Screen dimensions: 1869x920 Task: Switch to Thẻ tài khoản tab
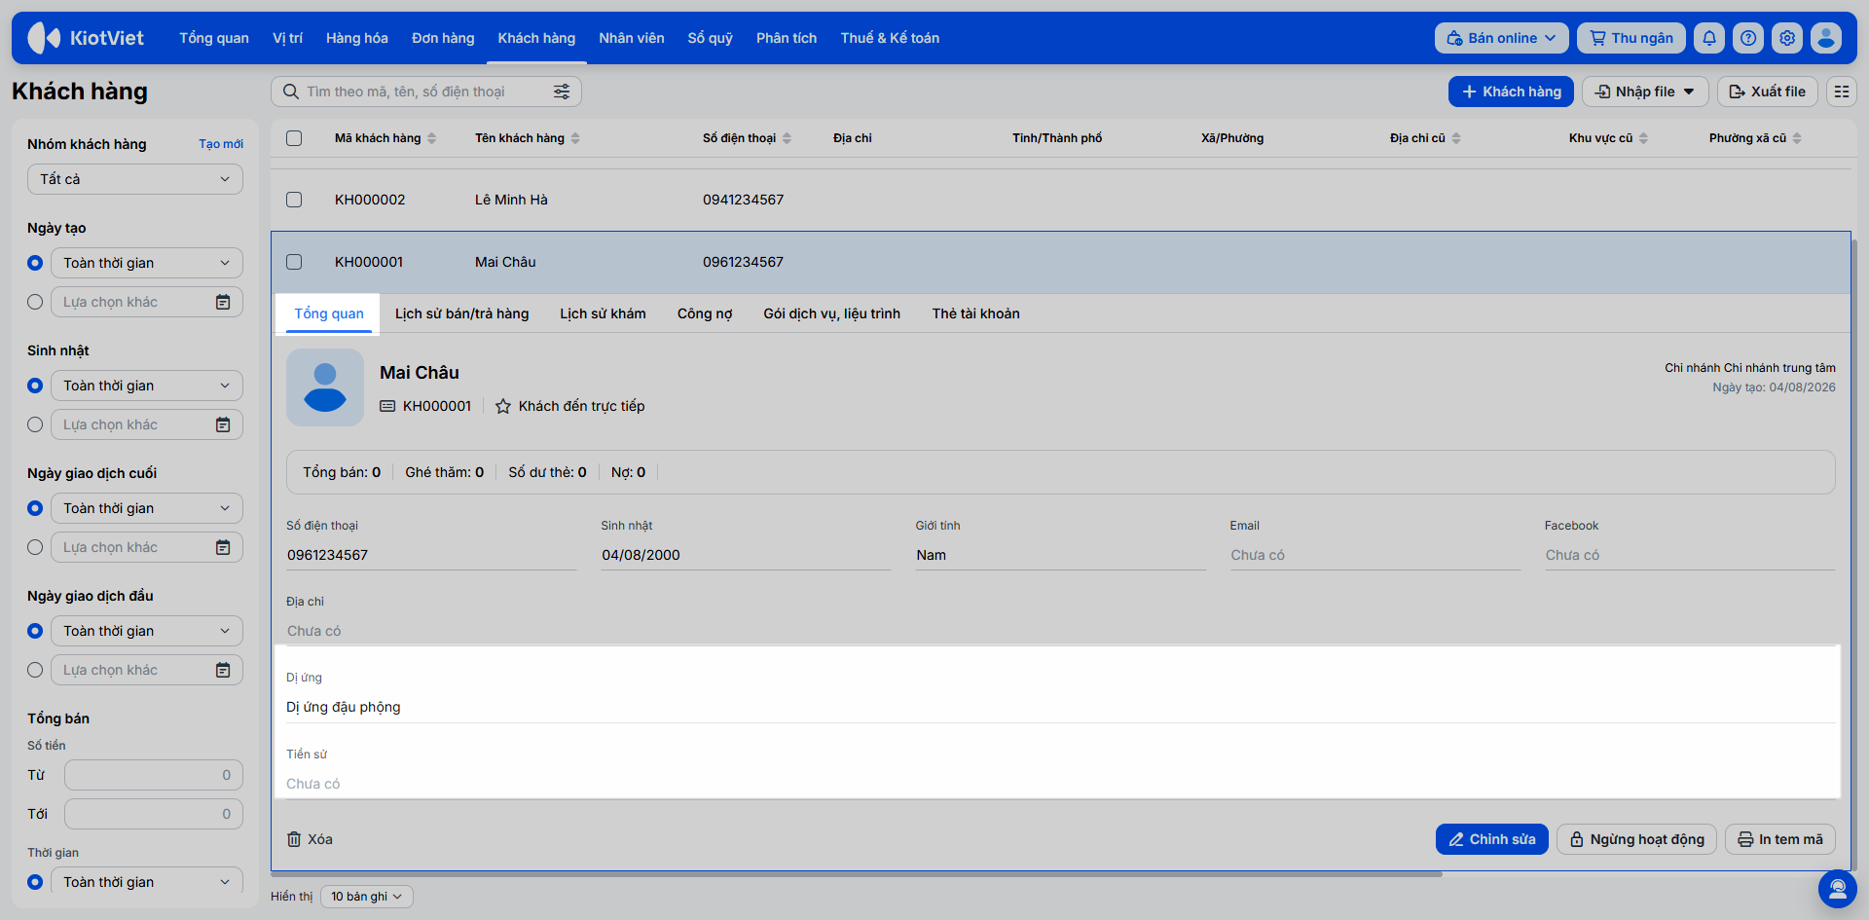(x=976, y=313)
